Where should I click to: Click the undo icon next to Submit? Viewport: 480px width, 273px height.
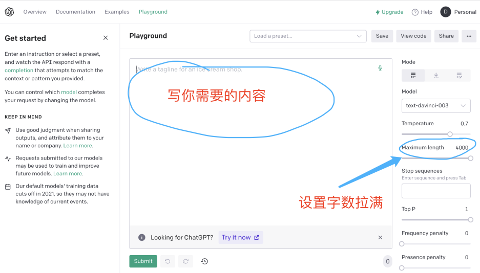(167, 261)
